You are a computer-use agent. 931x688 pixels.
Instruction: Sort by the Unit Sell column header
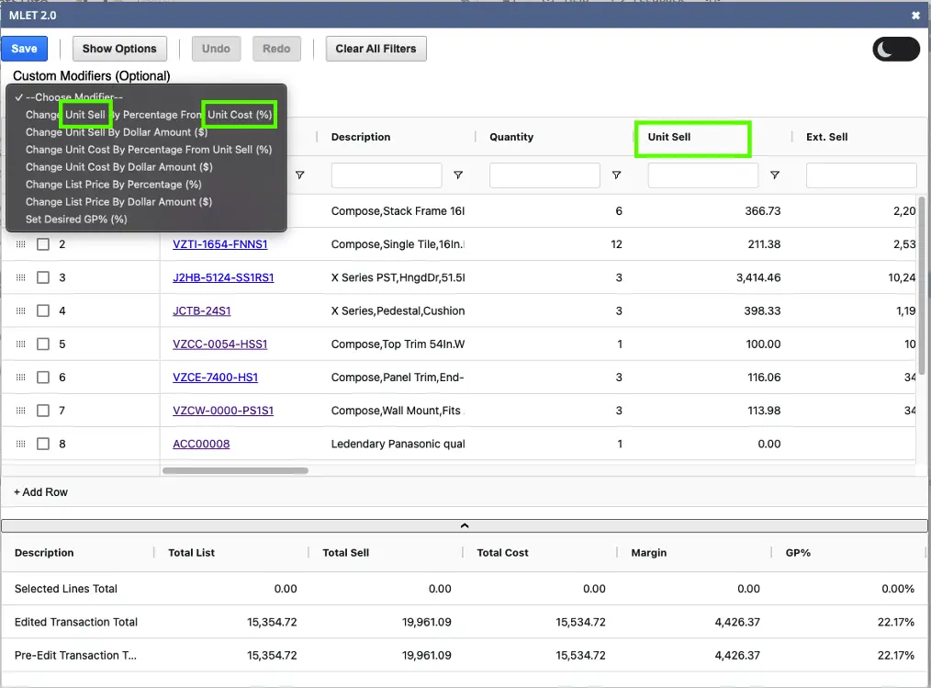(669, 137)
